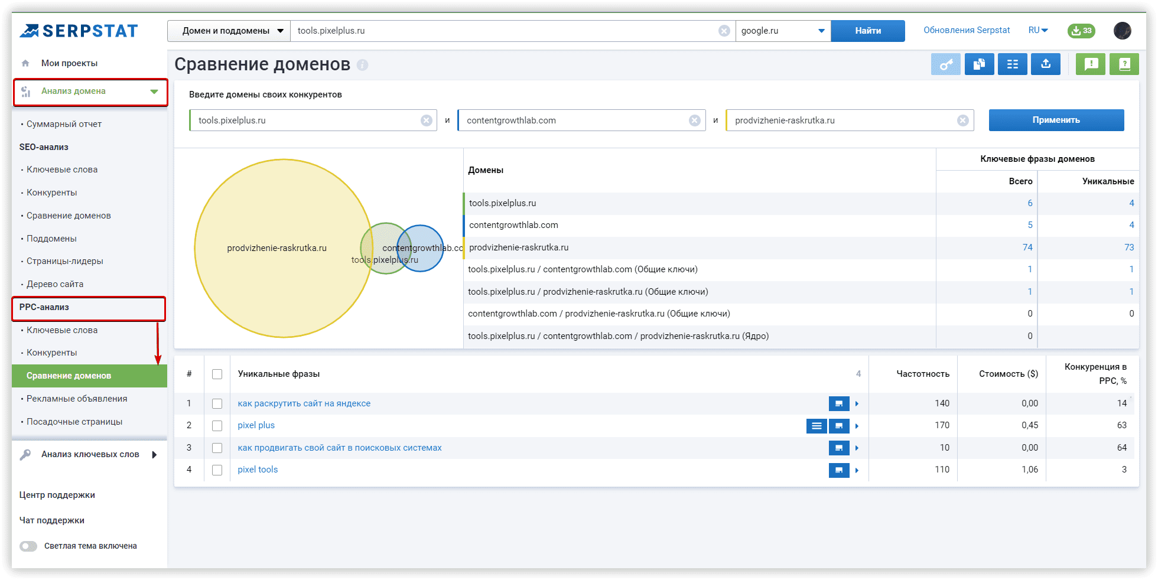Image resolution: width=1158 pixels, height=580 pixels.
Task: Open Обновления Serpstat link
Action: 967,30
